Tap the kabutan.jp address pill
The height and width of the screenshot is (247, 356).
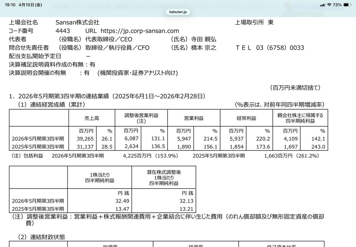(178, 12)
